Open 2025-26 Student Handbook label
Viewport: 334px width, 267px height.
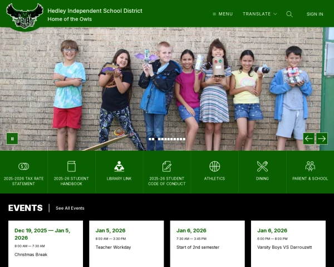tap(71, 181)
